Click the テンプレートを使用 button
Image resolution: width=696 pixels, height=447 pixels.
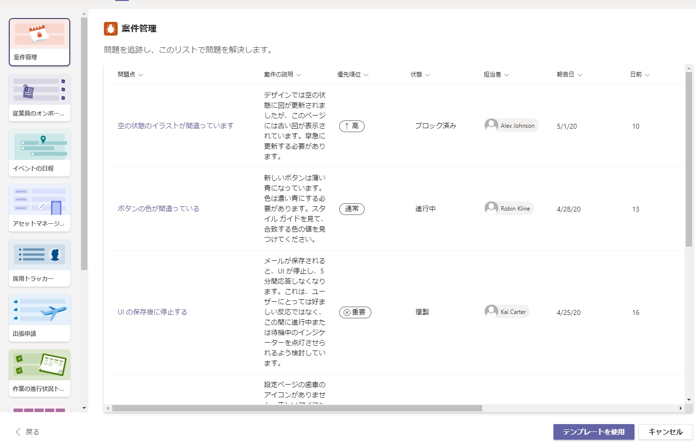(594, 432)
